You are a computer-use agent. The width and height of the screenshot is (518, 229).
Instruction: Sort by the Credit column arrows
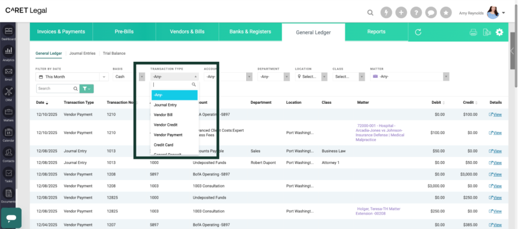(476, 103)
